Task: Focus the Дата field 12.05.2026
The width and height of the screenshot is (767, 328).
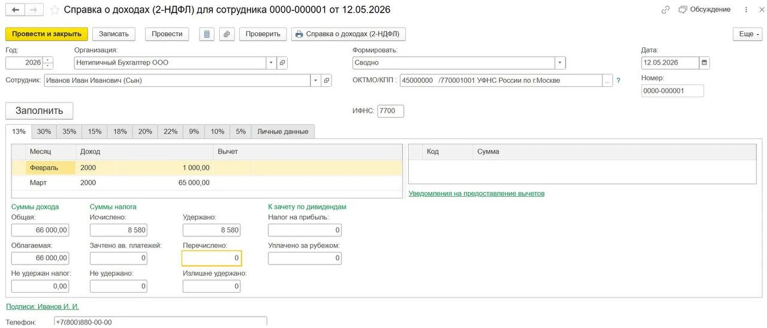Action: [670, 62]
